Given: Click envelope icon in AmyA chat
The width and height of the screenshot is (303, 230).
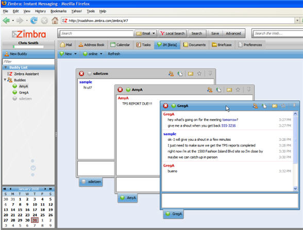Looking at the screenshot, I should [229, 90].
